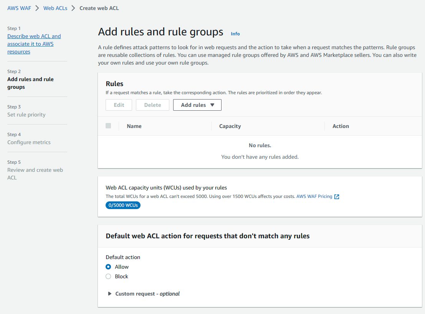The height and width of the screenshot is (314, 425).
Task: Click the Capacity column header
Action: tap(230, 126)
